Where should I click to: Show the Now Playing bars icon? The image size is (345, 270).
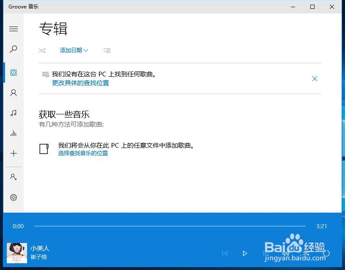(x=14, y=133)
